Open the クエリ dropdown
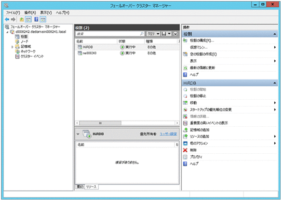The height and width of the screenshot is (201, 282). pos(153,34)
